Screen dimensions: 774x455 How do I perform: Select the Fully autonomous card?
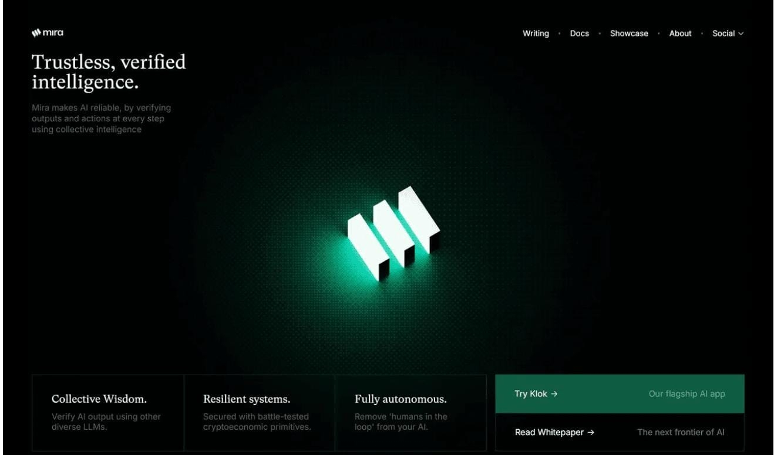pyautogui.click(x=411, y=413)
